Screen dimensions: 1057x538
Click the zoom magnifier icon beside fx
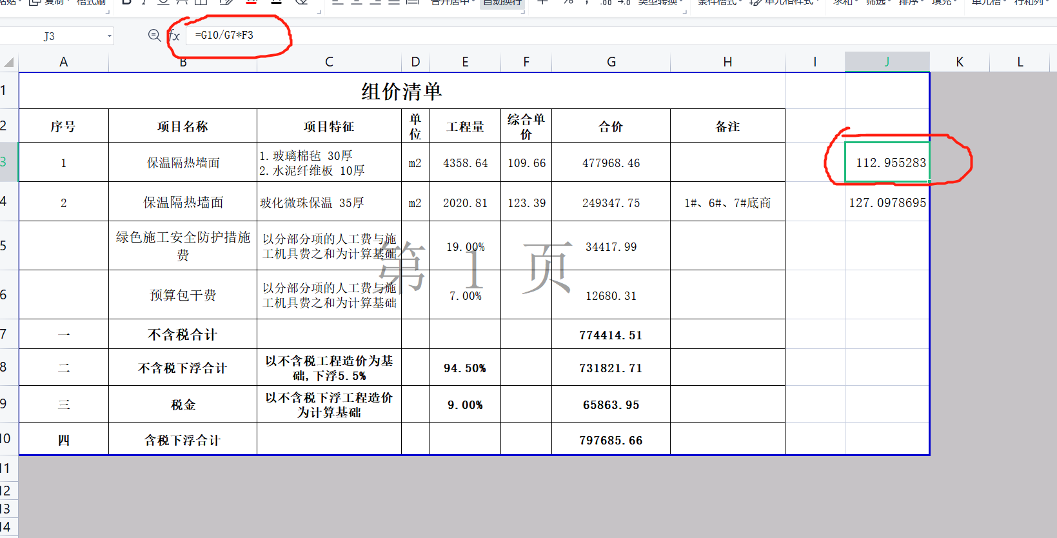(x=154, y=35)
